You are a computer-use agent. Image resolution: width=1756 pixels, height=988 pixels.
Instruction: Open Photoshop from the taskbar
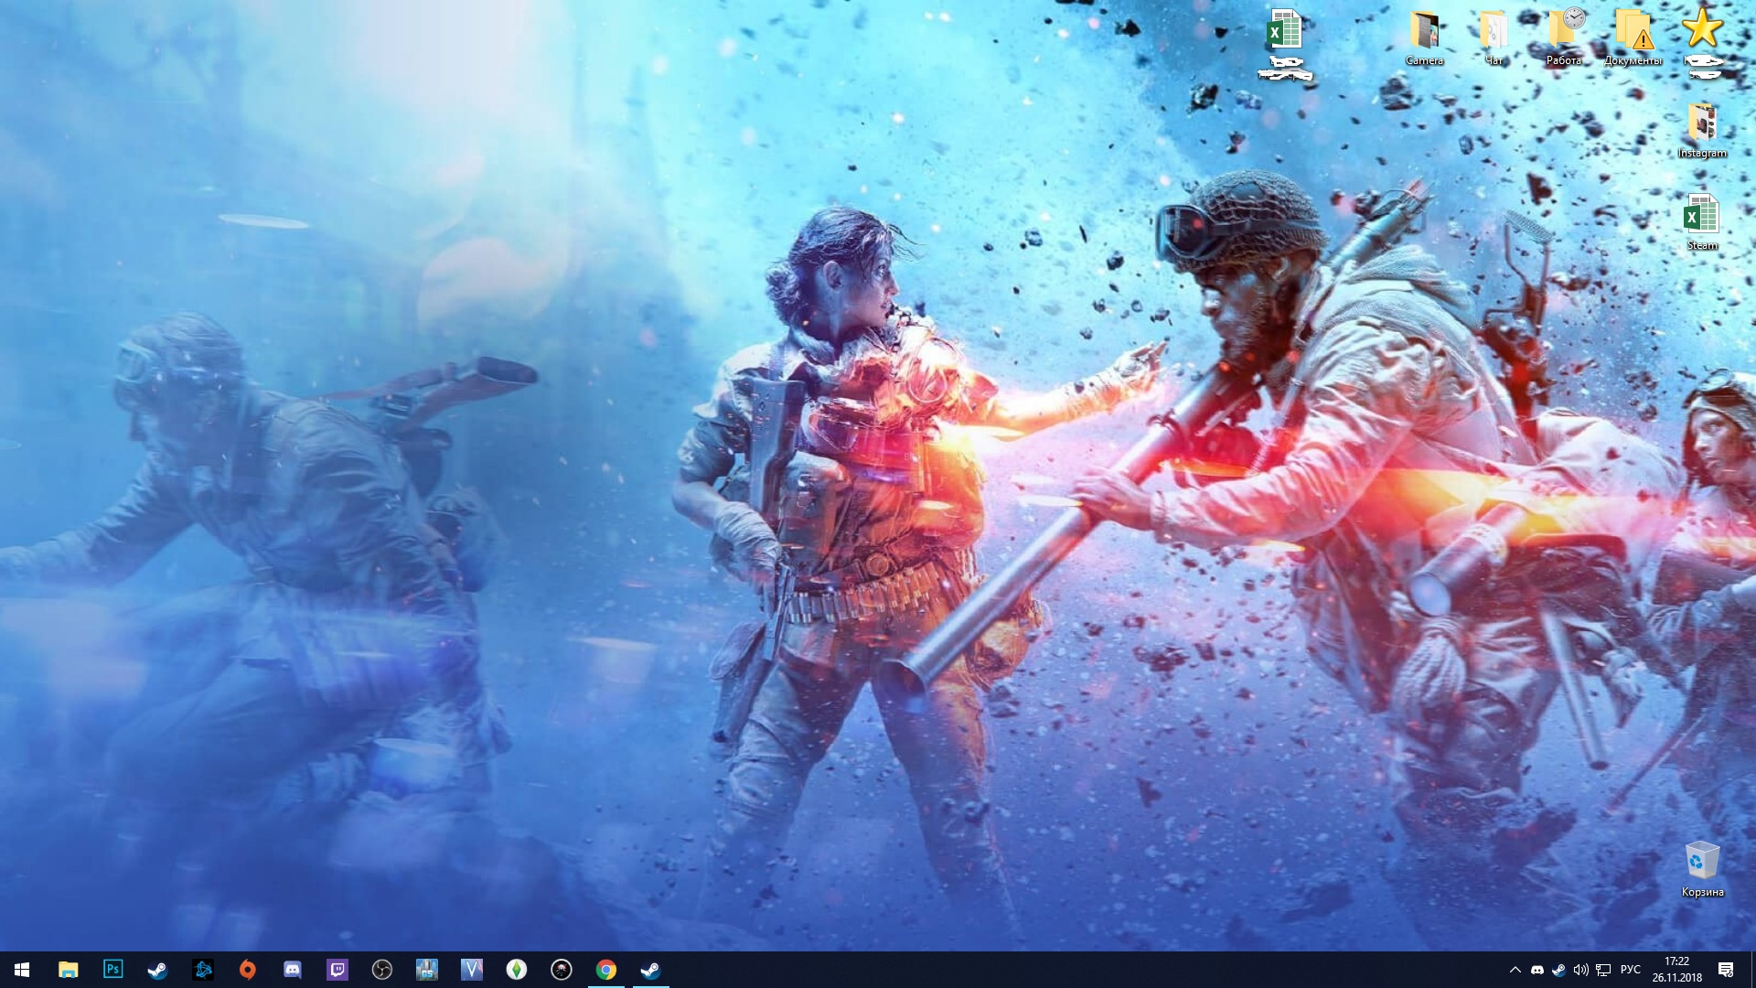[x=112, y=970]
